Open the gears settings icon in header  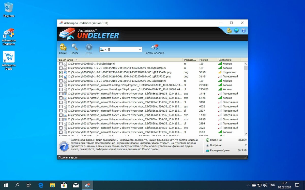click(x=229, y=31)
